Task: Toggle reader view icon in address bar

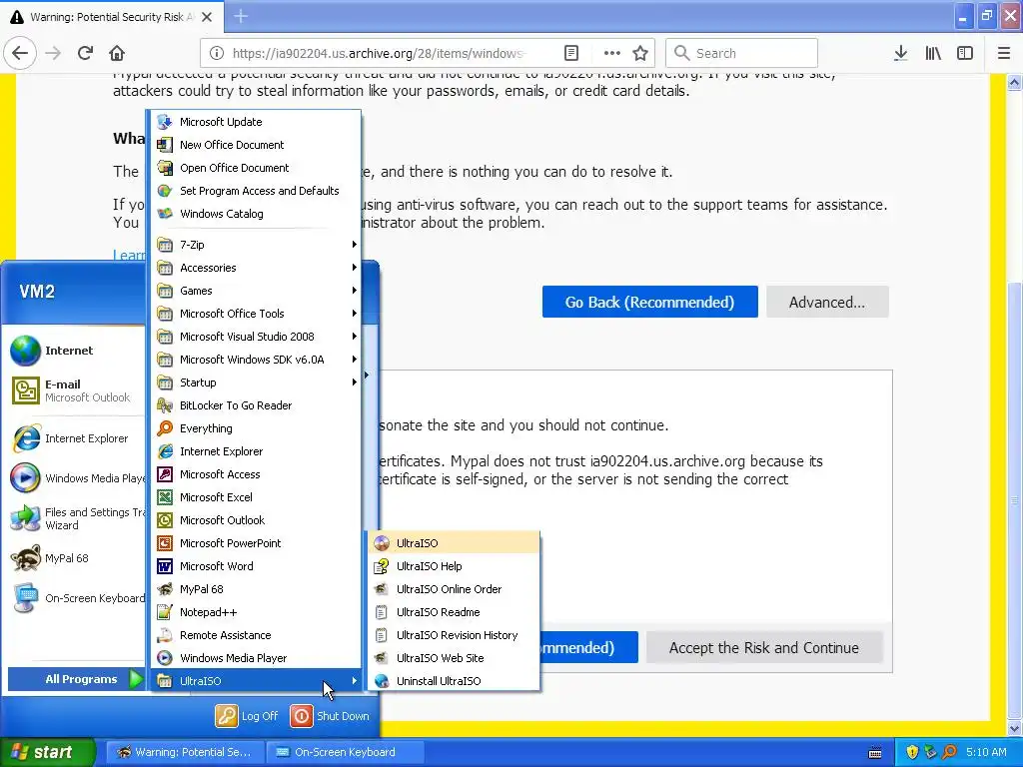Action: tap(570, 53)
